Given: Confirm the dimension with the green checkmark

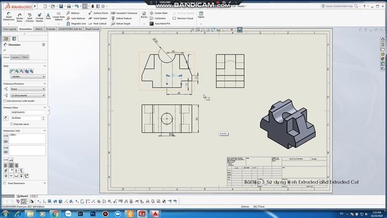Looking at the screenshot, I should pyautogui.click(x=5, y=50).
